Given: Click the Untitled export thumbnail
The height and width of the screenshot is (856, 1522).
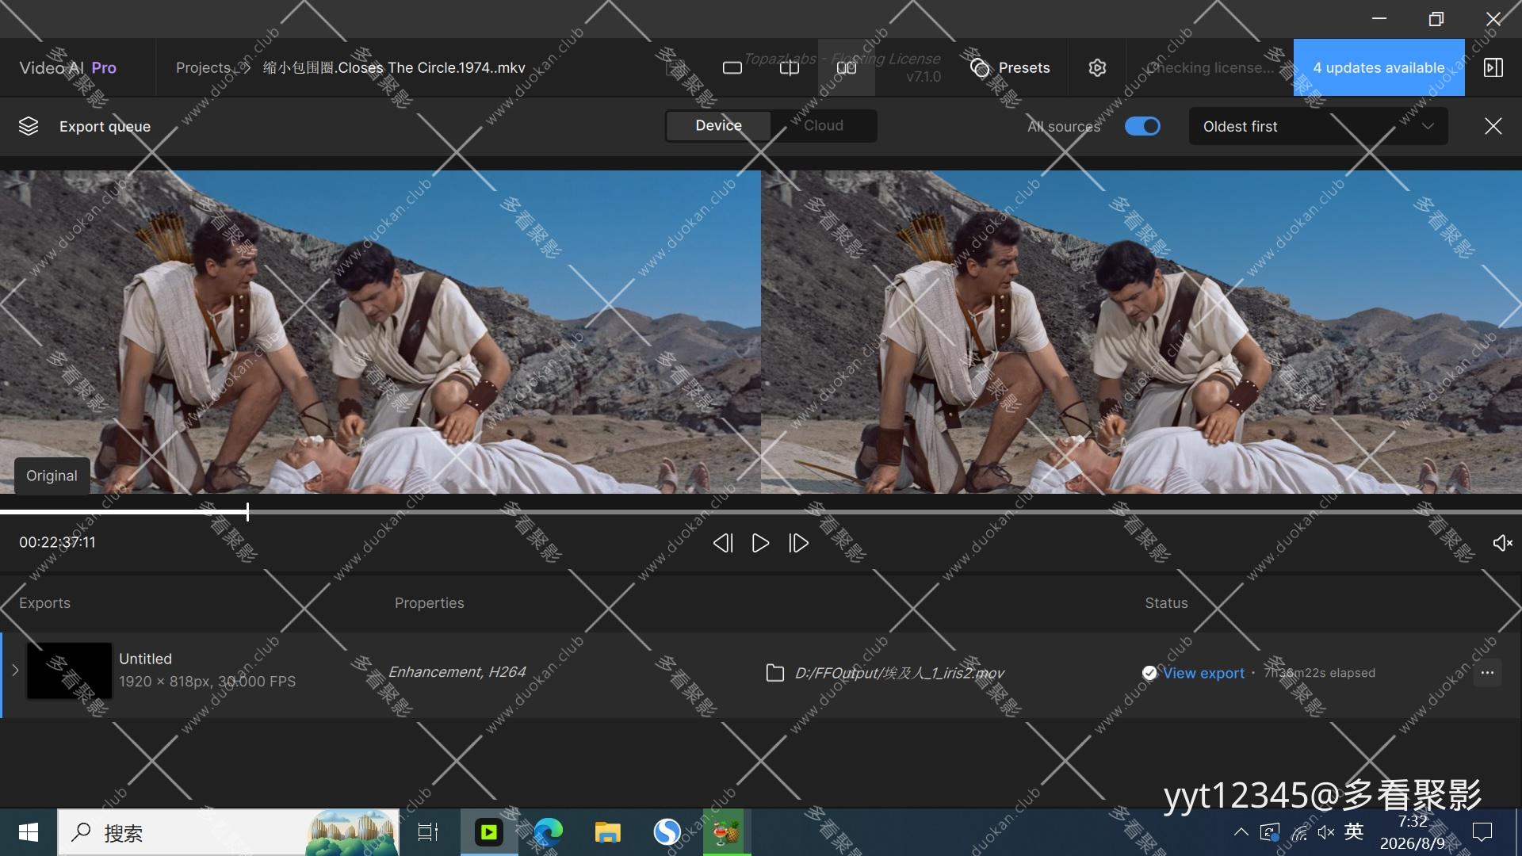Looking at the screenshot, I should pos(69,671).
